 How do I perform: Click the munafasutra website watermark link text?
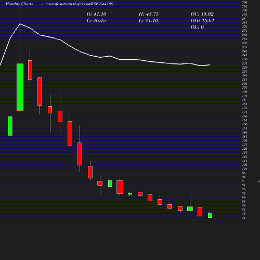(68, 4)
